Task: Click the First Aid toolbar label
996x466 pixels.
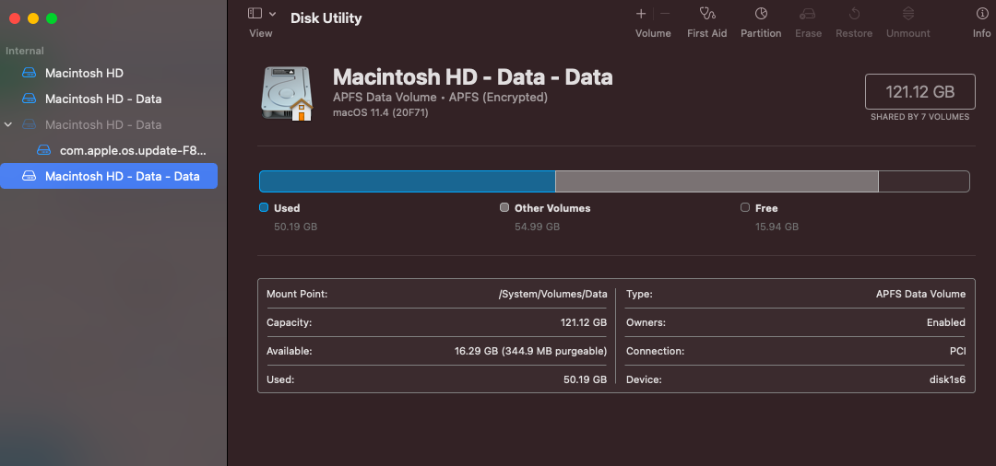Action: (x=707, y=33)
